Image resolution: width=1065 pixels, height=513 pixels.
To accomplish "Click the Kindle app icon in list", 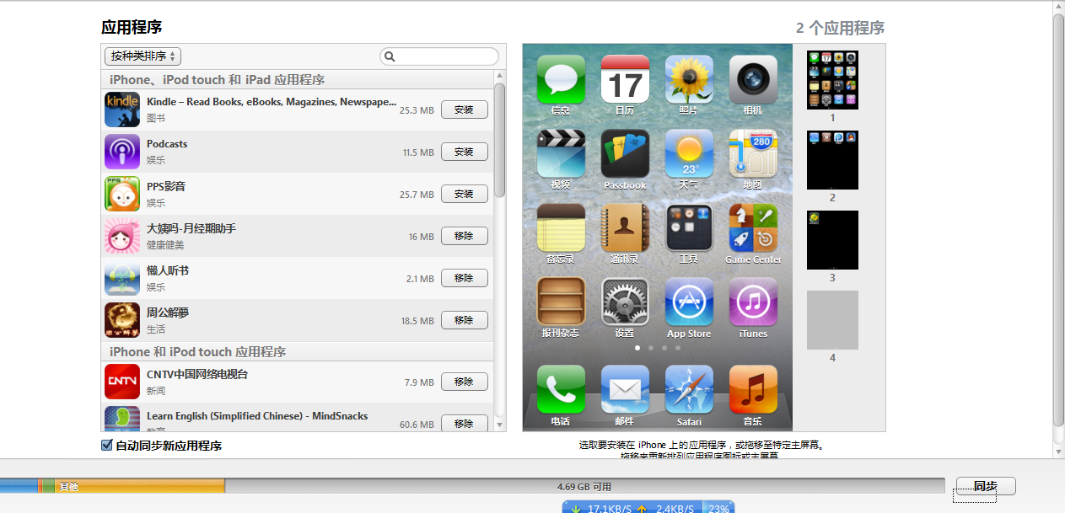I will (x=122, y=110).
